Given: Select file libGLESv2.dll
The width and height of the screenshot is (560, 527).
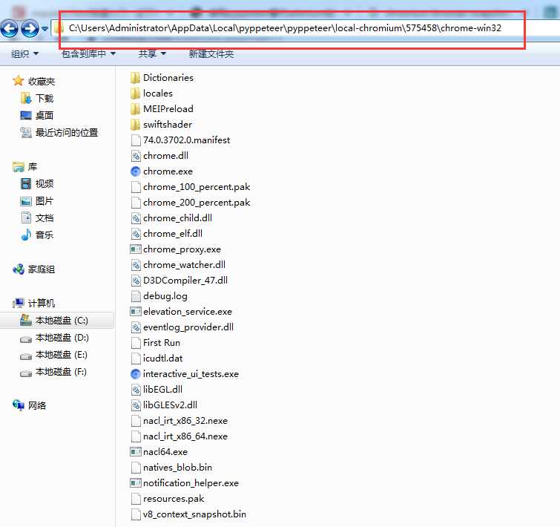Looking at the screenshot, I should coord(164,405).
